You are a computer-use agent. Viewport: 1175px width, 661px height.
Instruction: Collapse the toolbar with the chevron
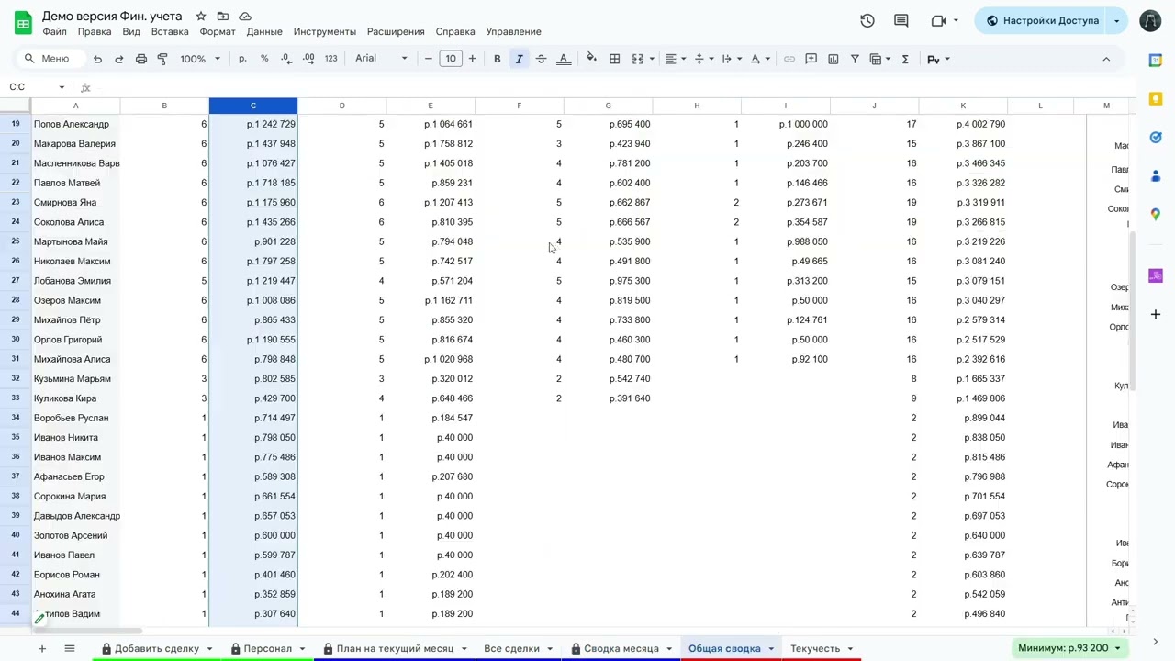[1106, 59]
